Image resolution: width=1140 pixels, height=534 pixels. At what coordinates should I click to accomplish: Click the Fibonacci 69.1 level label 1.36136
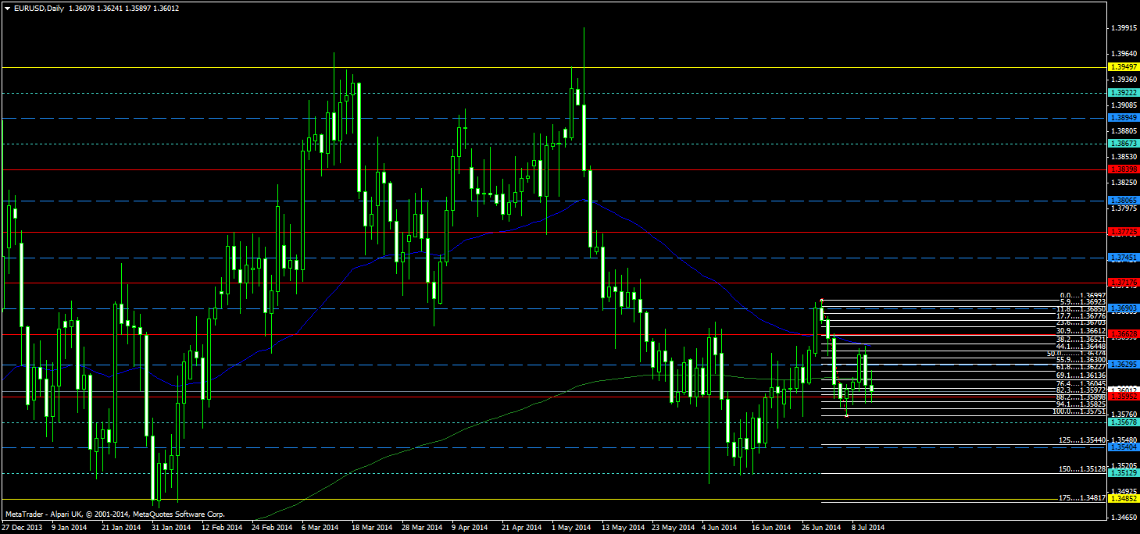[1081, 375]
